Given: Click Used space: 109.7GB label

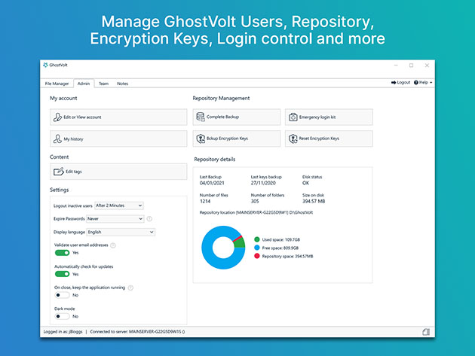Looking at the screenshot, I should click(280, 239).
